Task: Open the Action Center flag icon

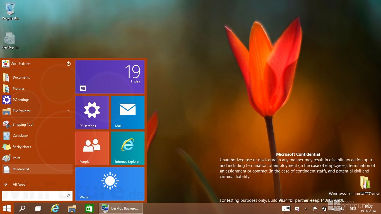Action: (315, 208)
